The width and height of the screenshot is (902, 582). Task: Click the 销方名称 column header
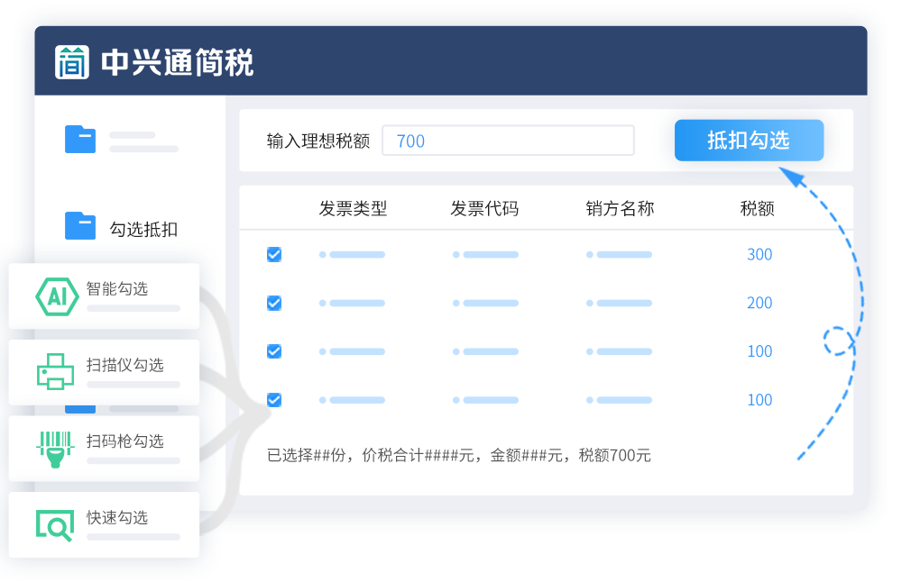(621, 208)
